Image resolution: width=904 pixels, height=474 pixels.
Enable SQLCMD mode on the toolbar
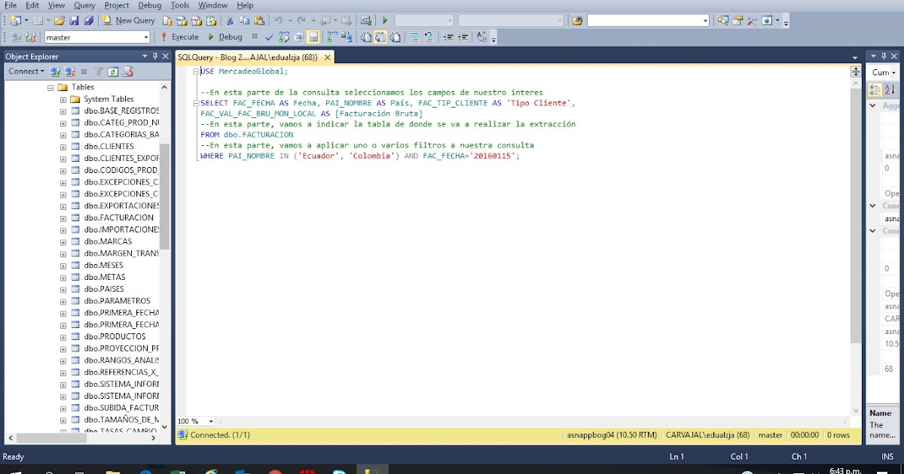click(313, 36)
